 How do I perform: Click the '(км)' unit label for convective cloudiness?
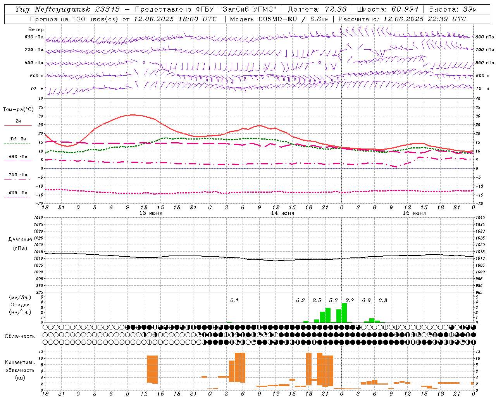point(20,378)
